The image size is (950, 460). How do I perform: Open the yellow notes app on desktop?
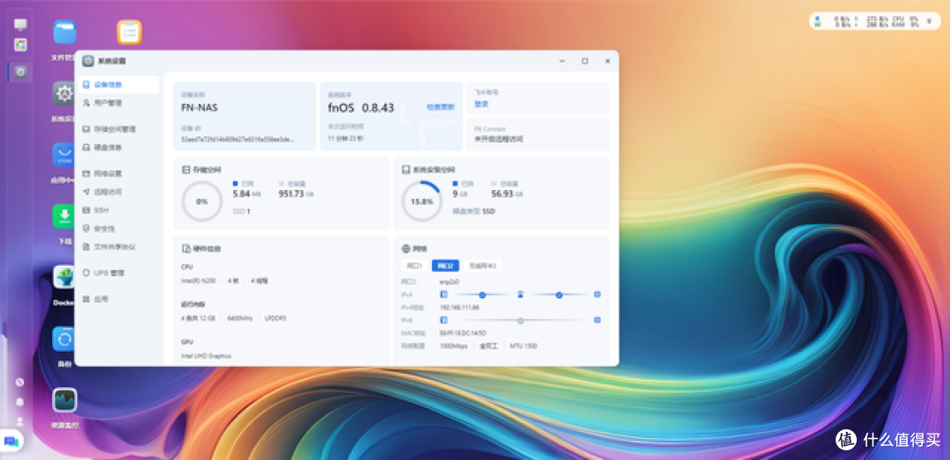pos(129,33)
